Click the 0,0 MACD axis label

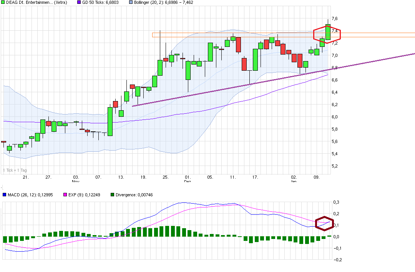[336, 237]
